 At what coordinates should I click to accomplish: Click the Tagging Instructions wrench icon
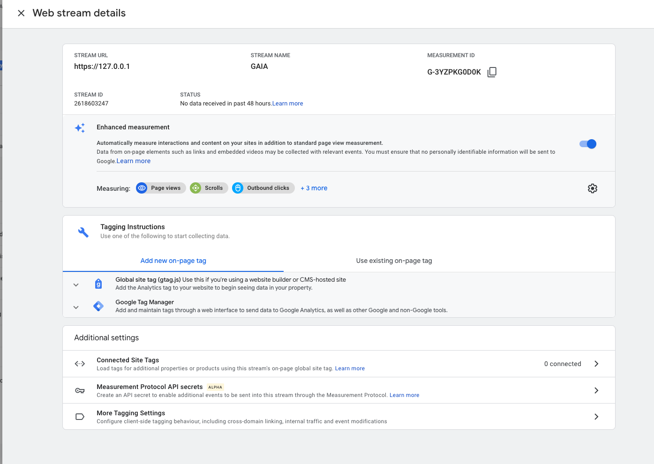pos(83,232)
